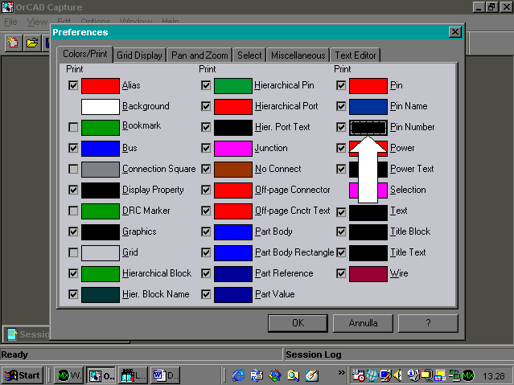Click the taskbar button labeled L
This screenshot has width=514, height=385.
click(133, 375)
